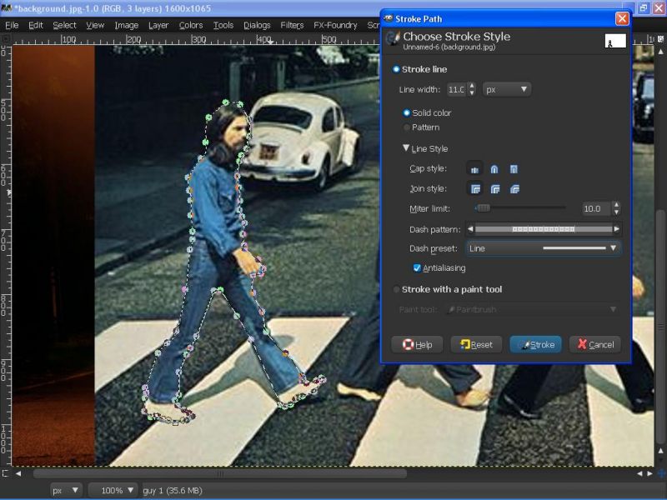Screen dimensions: 667x500
Task: Open the Edit menu
Action: 36,26
